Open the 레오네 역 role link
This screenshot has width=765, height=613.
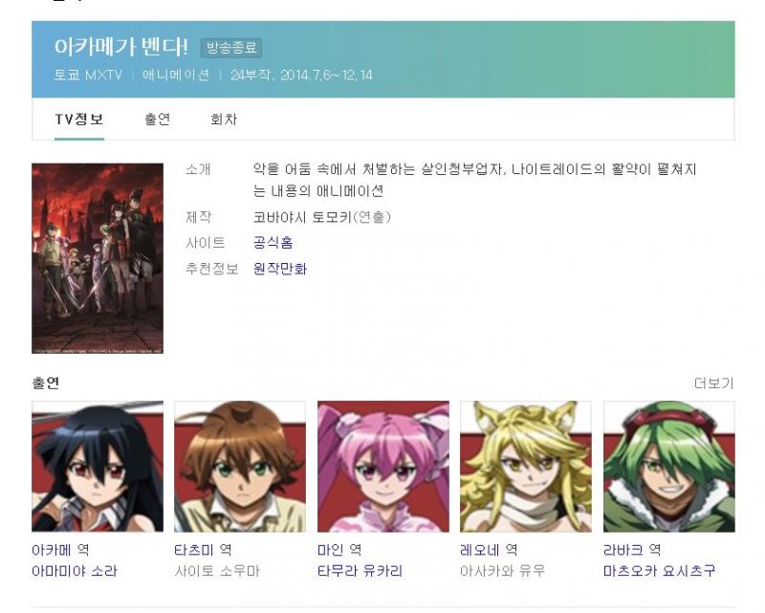coord(489,550)
